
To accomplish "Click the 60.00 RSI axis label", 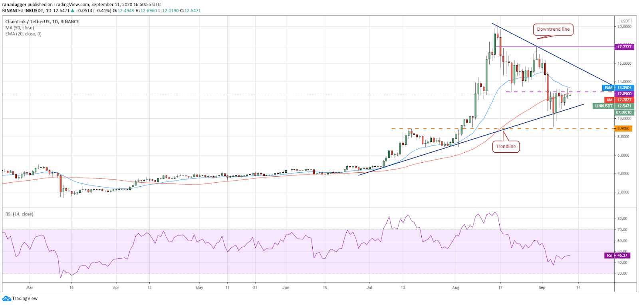I will coord(622,241).
